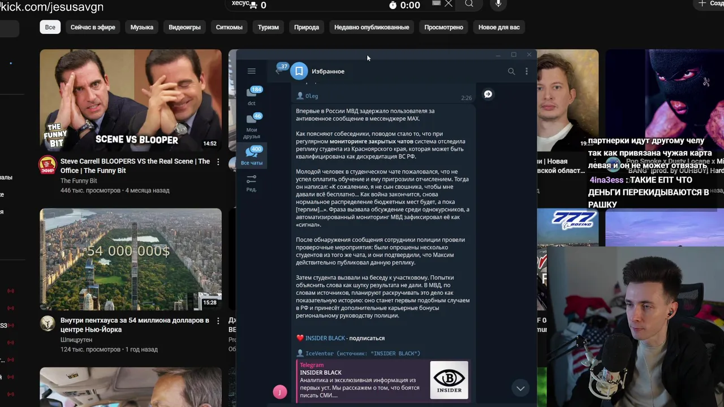Select the Сейчас в эфире filter chip
Screen dimensions: 724x407
tap(93, 27)
